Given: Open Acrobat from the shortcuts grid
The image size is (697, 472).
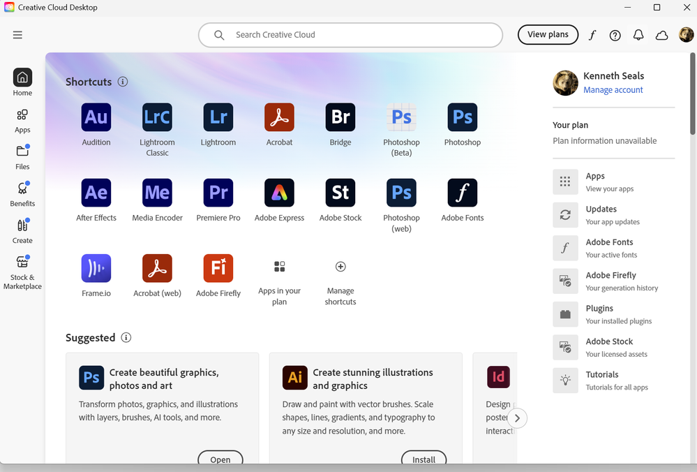Looking at the screenshot, I should coord(279,117).
